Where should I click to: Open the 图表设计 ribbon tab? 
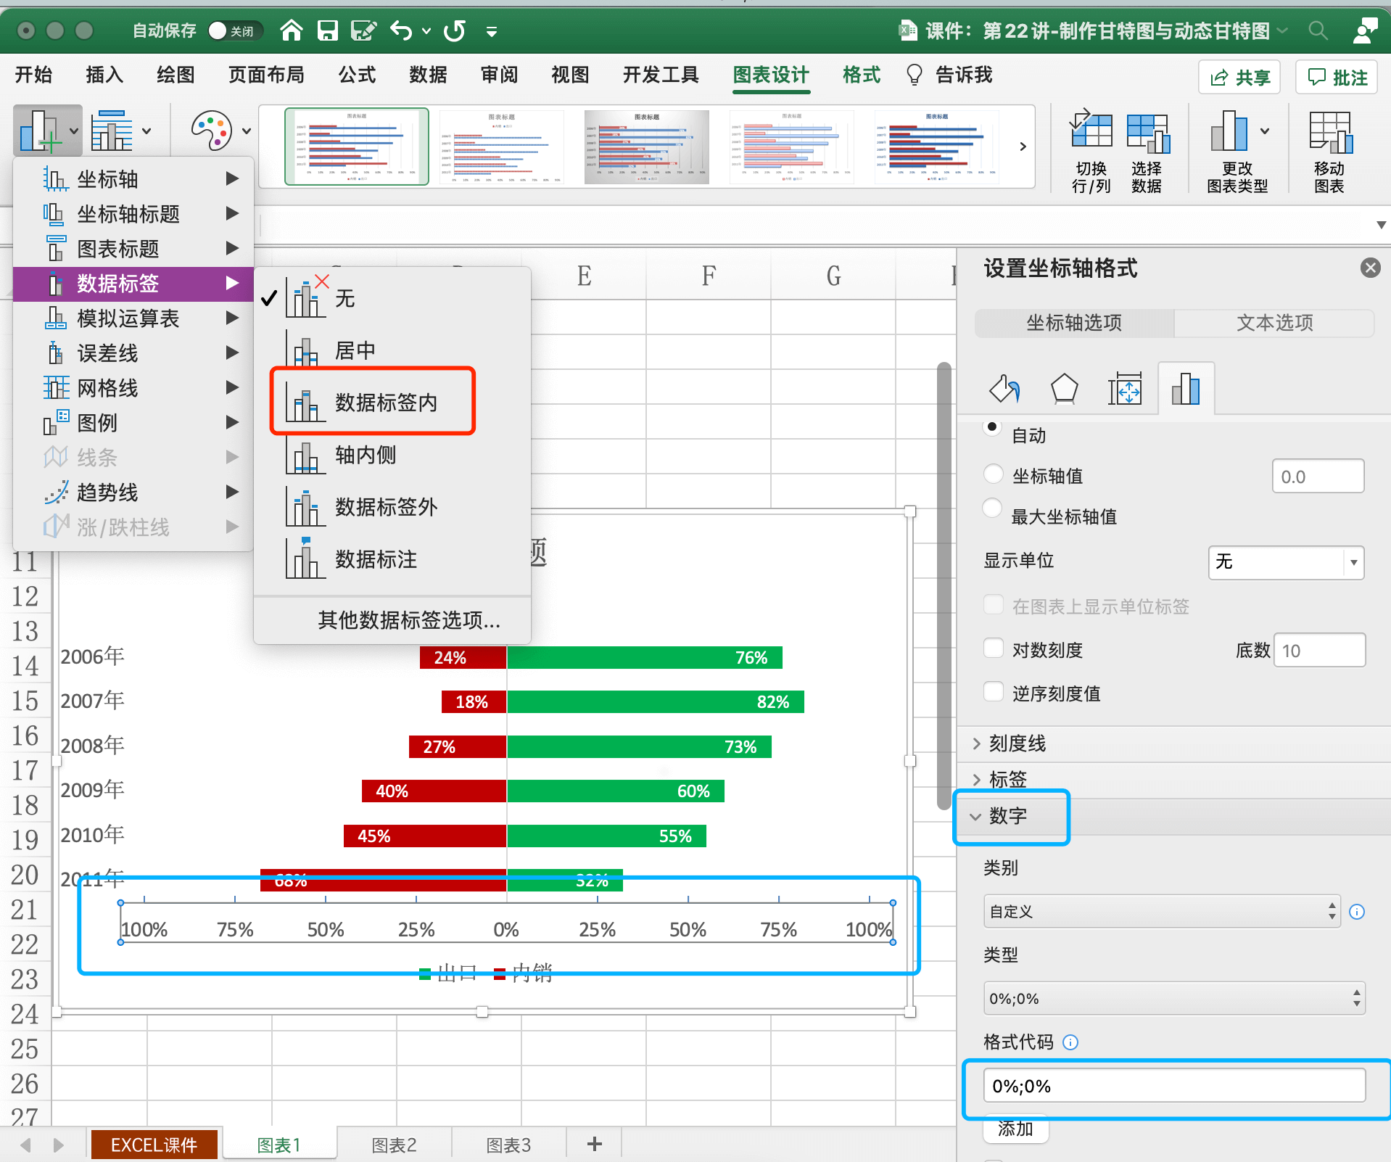(770, 75)
